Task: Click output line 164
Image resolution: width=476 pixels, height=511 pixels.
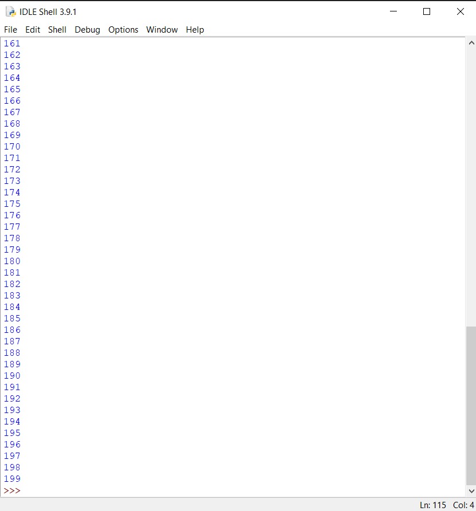Action: [x=12, y=77]
